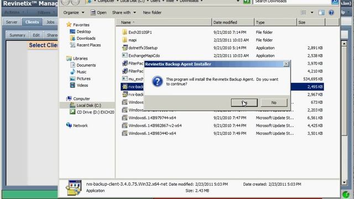Open the Actions menu in Revinetix Manager
The height and width of the screenshot is (199, 354).
click(x=14, y=12)
